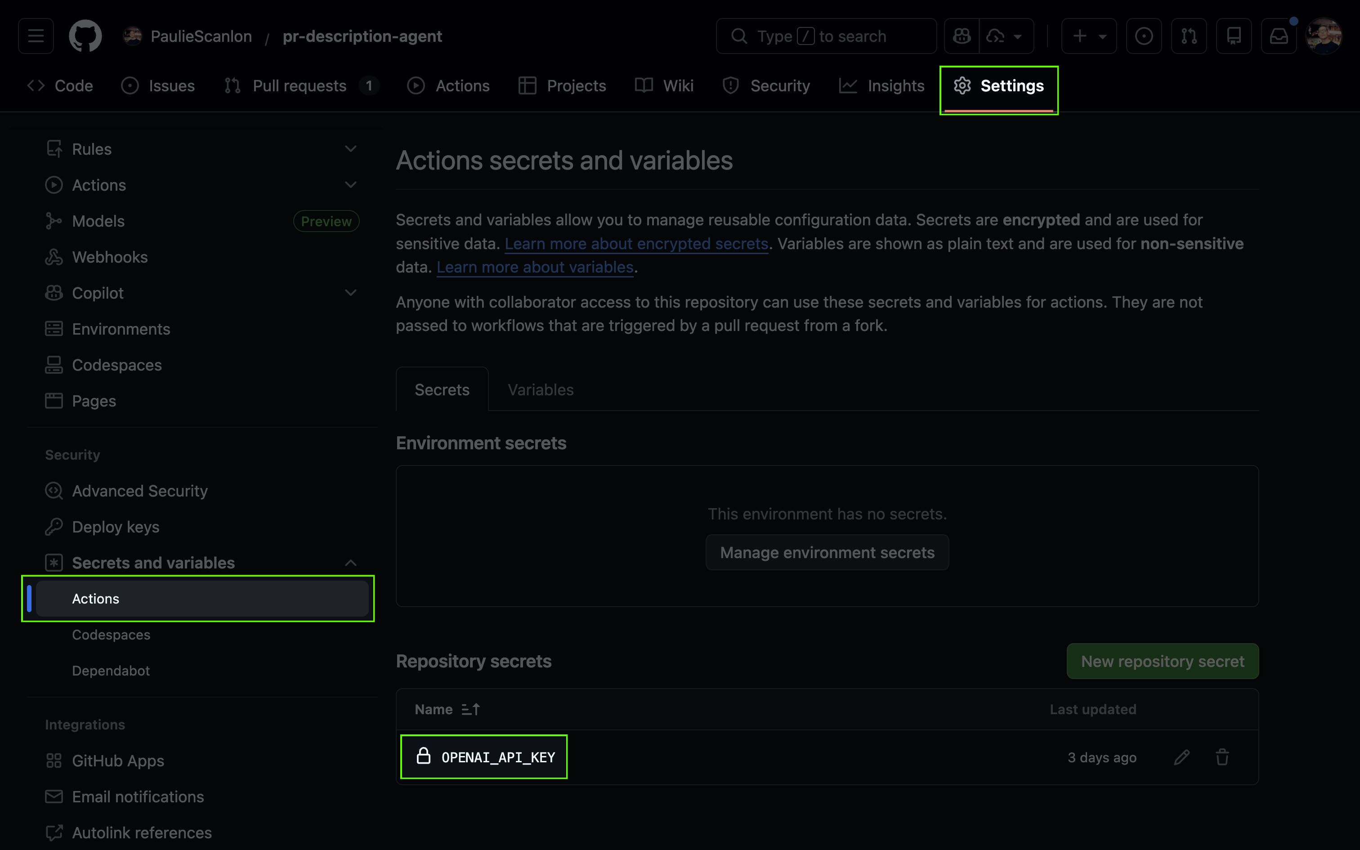Edit the OPENAI_API_KEY secret with the pencil icon

[1182, 757]
